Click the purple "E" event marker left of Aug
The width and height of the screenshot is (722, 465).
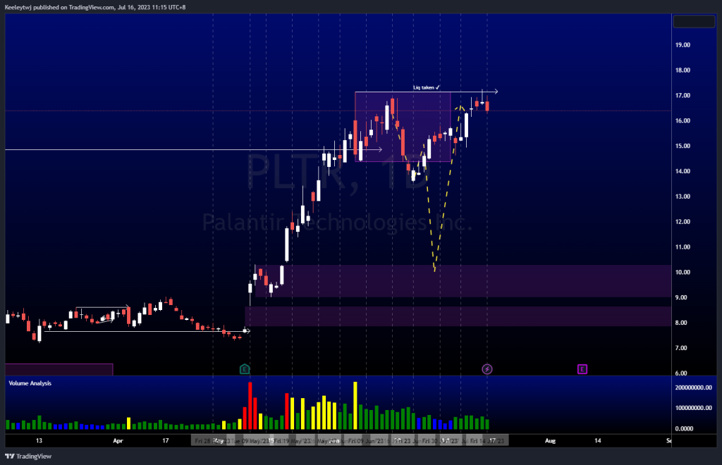click(x=582, y=368)
